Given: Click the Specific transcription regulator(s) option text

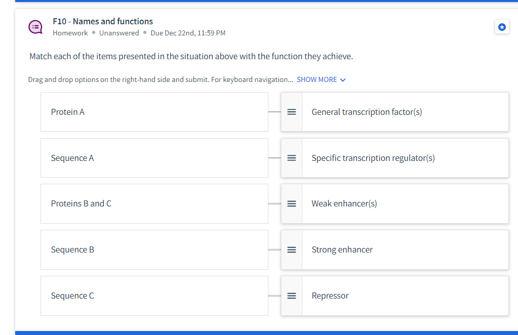Looking at the screenshot, I should (373, 158).
